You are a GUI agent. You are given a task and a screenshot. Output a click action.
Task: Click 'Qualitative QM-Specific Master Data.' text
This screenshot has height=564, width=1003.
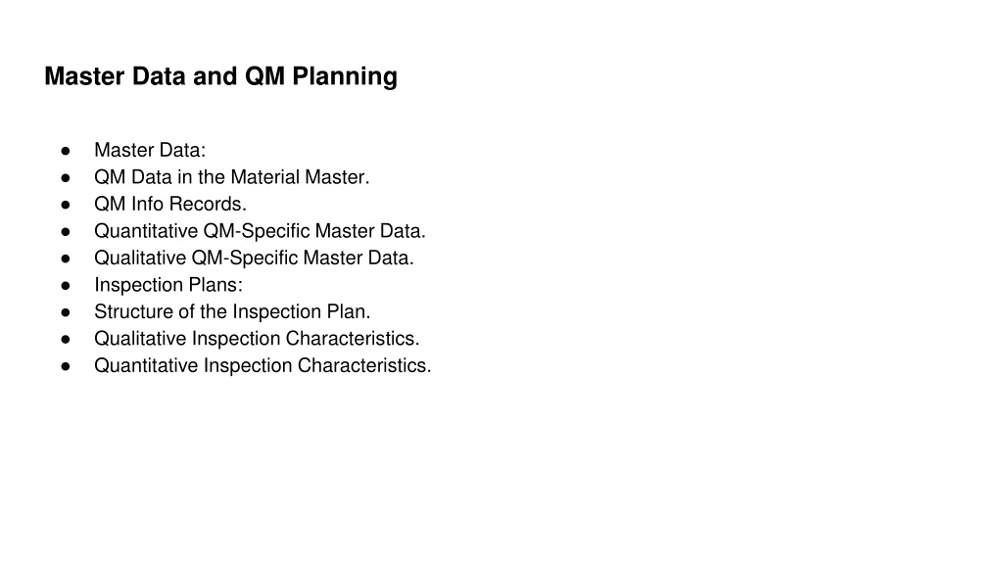(254, 258)
